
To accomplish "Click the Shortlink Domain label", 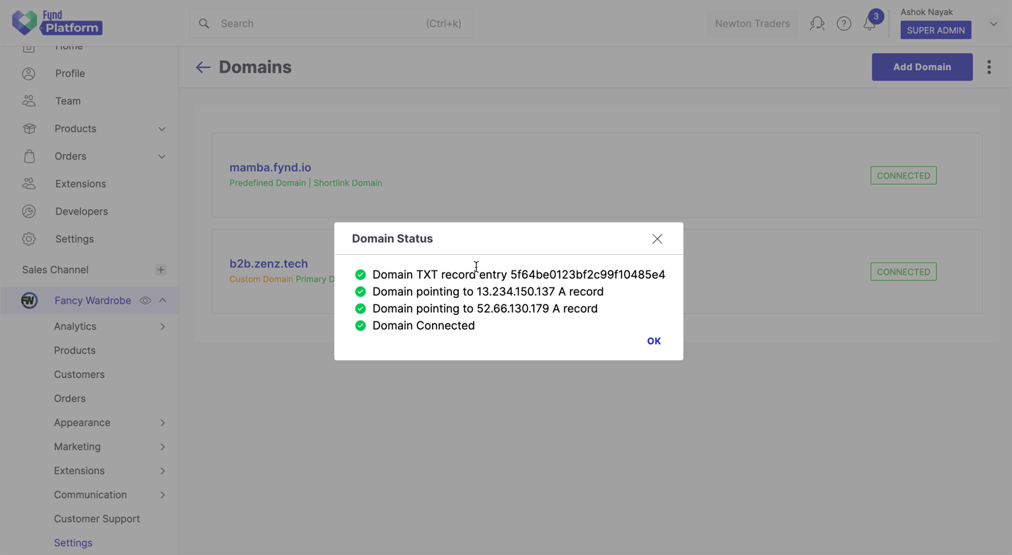I will coord(348,183).
